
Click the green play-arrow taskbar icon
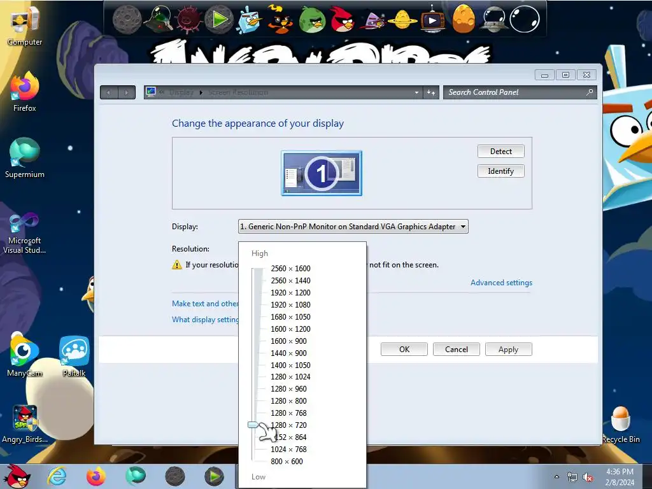point(214,476)
